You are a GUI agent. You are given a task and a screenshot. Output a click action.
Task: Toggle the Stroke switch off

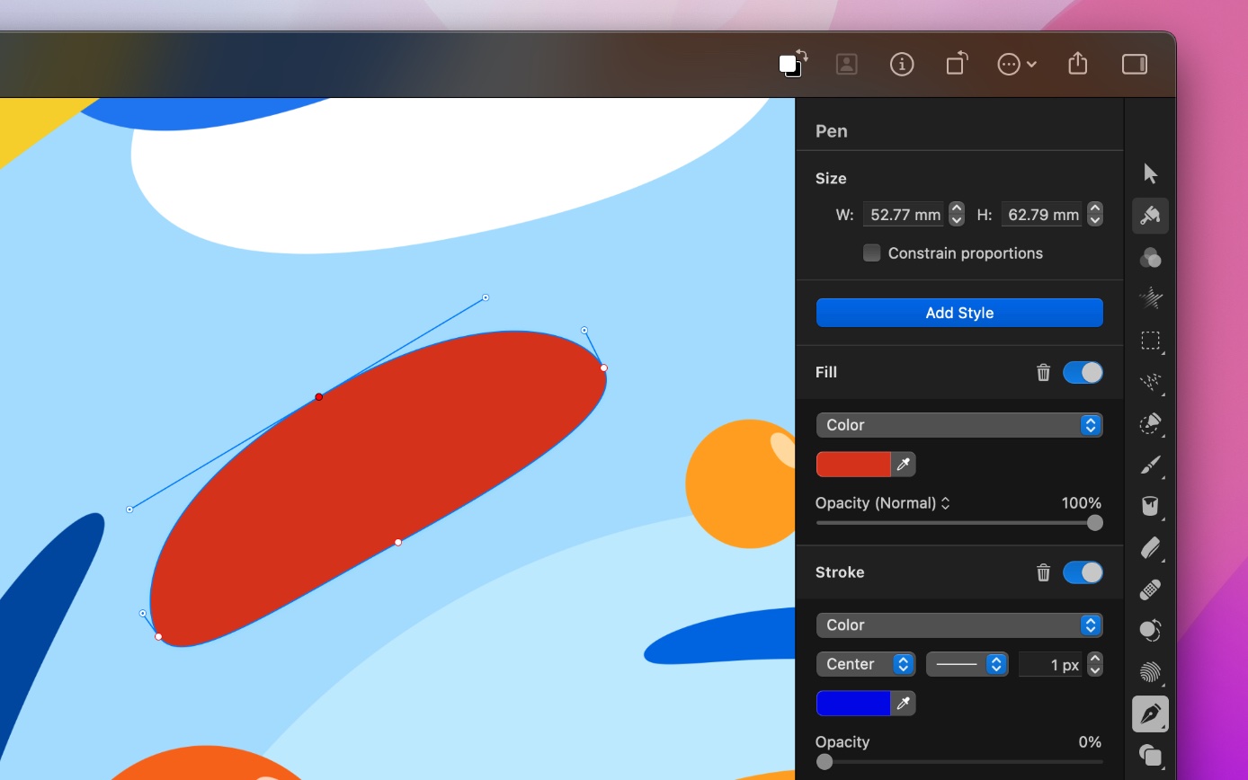click(x=1083, y=572)
